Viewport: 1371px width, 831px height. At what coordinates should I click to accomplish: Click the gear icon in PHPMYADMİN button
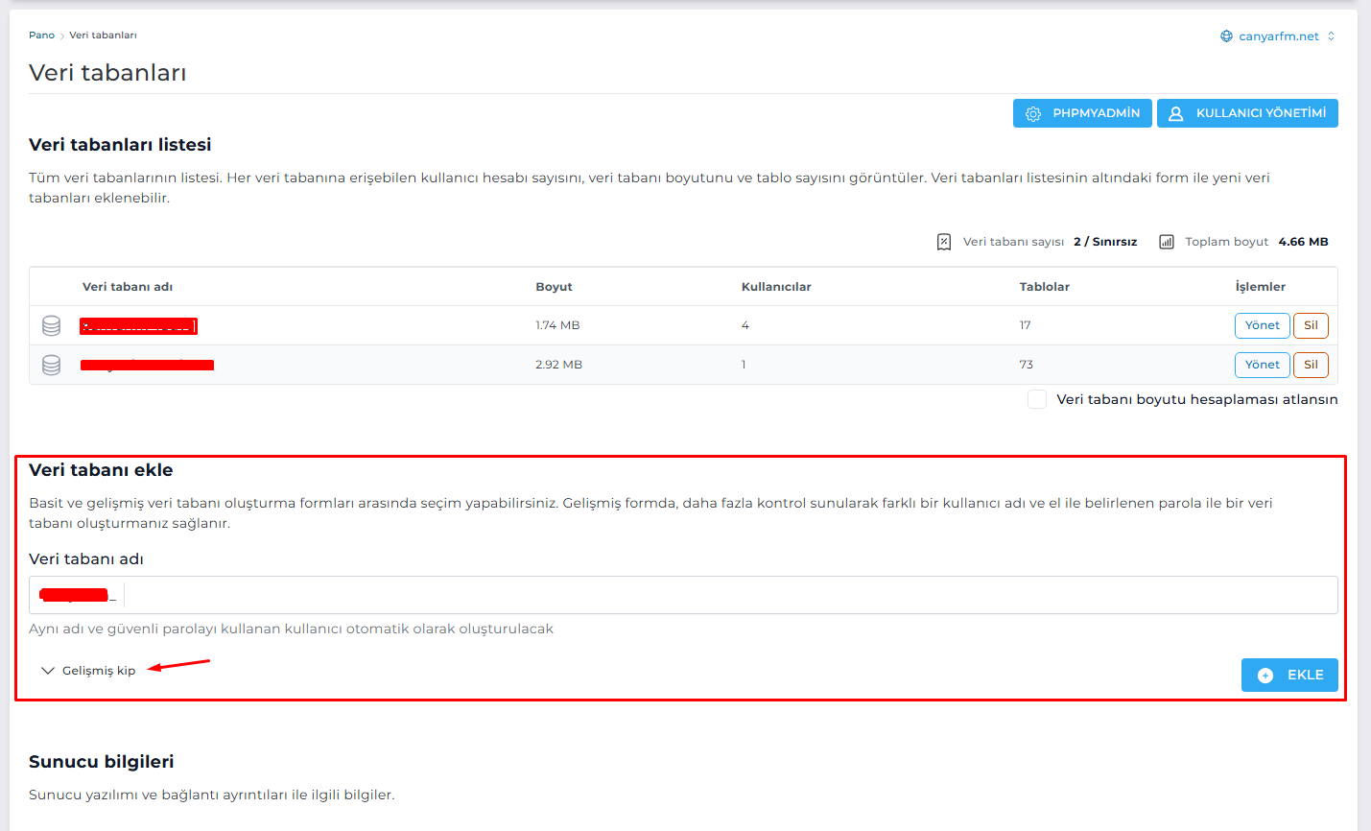click(x=1033, y=113)
